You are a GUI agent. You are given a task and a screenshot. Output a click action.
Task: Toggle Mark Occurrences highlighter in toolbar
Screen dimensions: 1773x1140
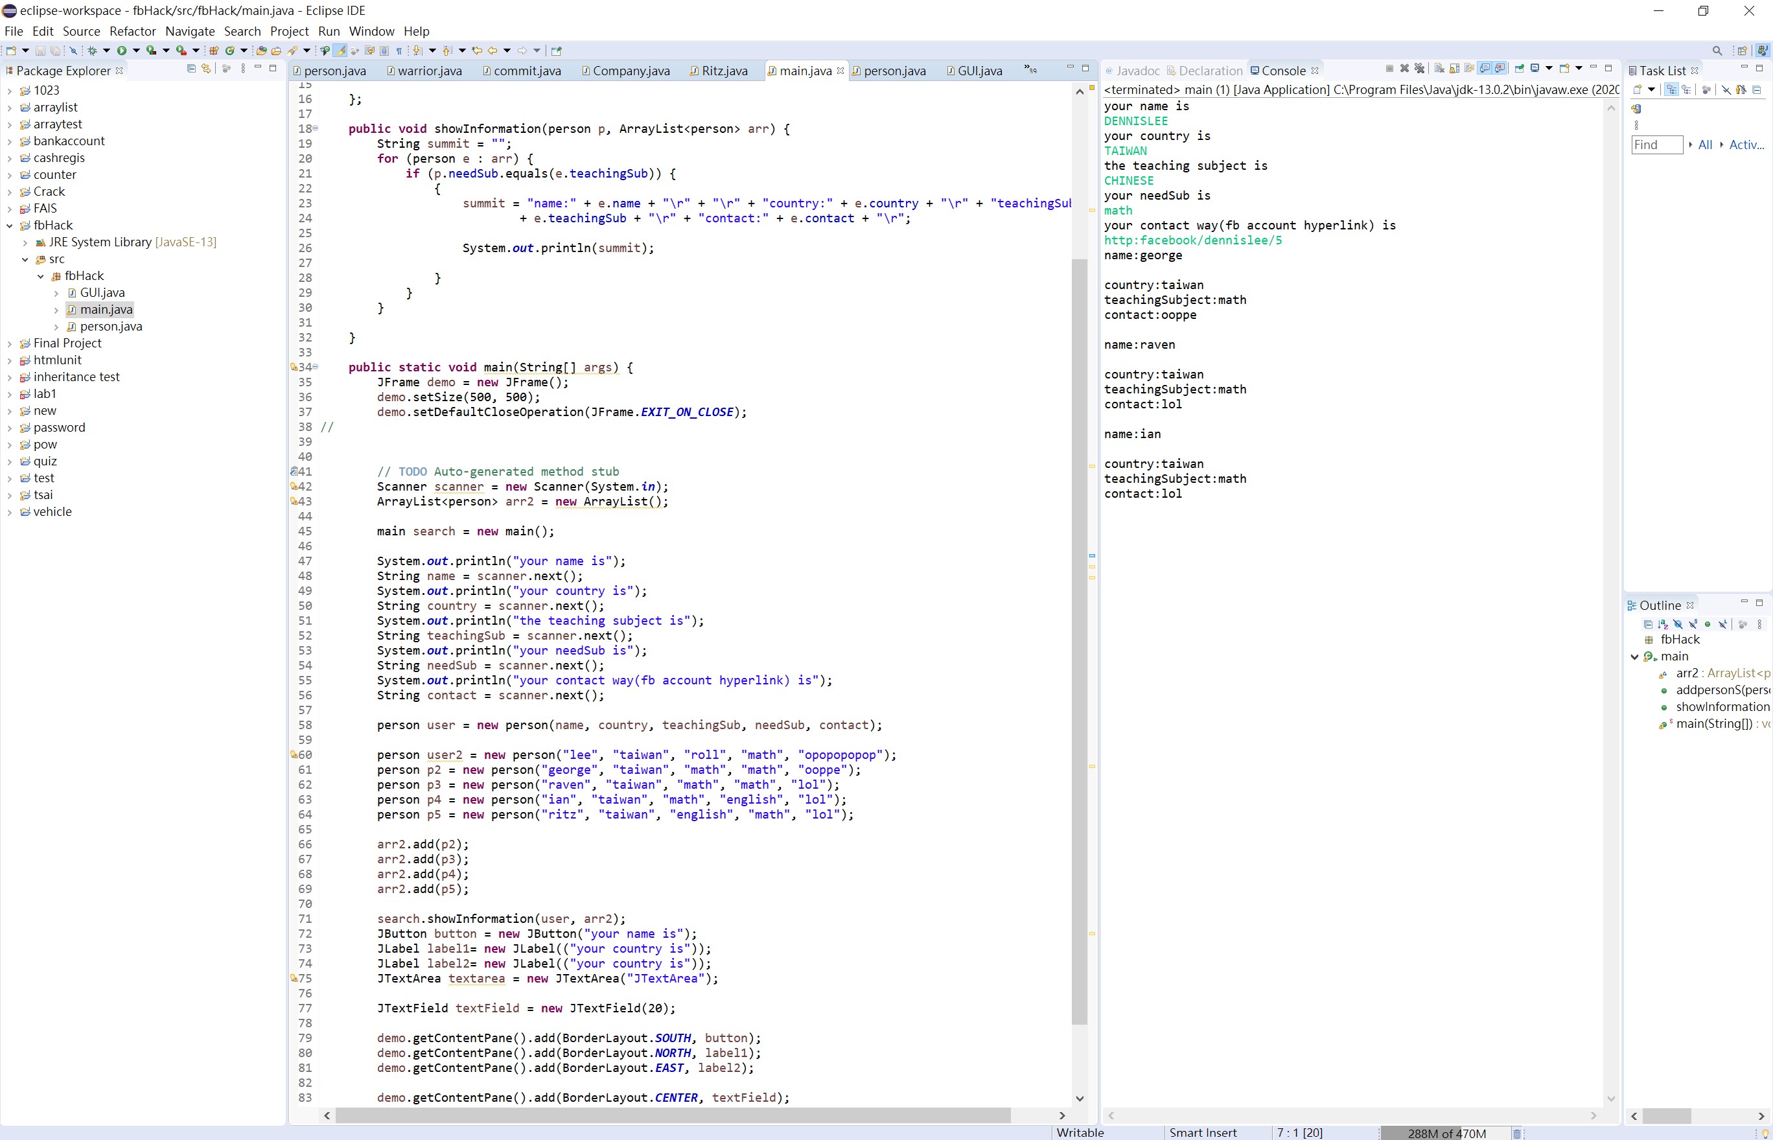coord(340,51)
